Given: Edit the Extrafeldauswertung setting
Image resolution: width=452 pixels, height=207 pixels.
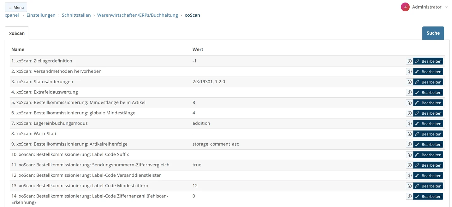Looking at the screenshot, I should [x=428, y=92].
